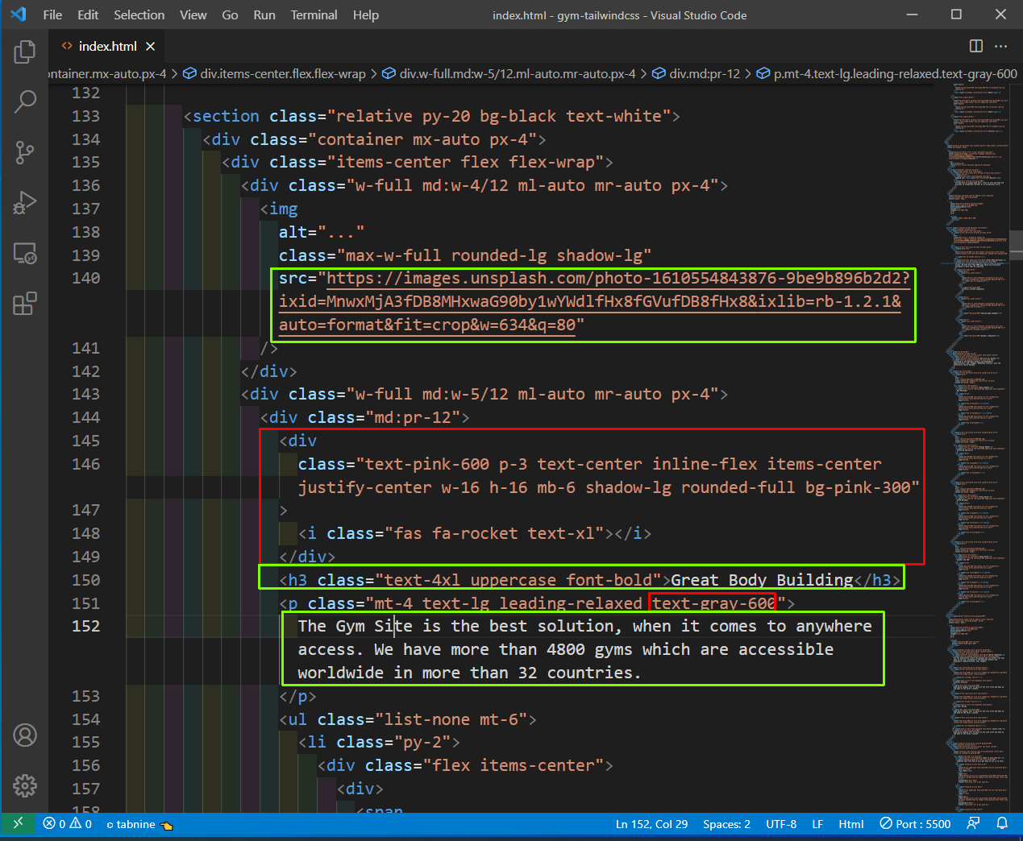Click 'text-gray-600' class on line 151

pos(713,603)
